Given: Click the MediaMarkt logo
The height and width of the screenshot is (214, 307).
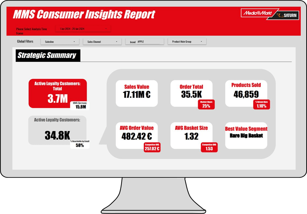Looking at the screenshot, I should pyautogui.click(x=257, y=13).
